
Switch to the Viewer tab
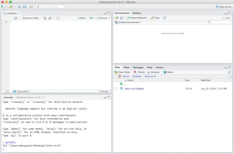(x=159, y=67)
